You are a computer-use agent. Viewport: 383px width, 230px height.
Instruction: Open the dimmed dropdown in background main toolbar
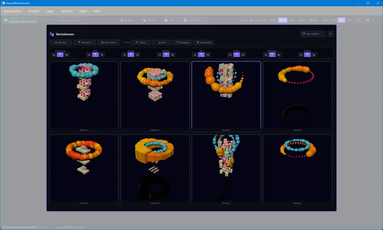[71, 20]
